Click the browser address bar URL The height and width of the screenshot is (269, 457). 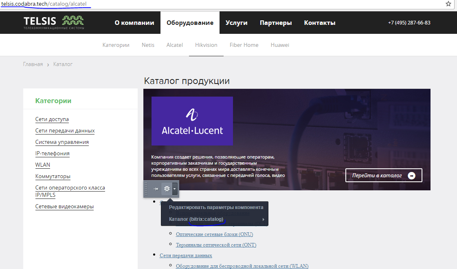pos(44,4)
